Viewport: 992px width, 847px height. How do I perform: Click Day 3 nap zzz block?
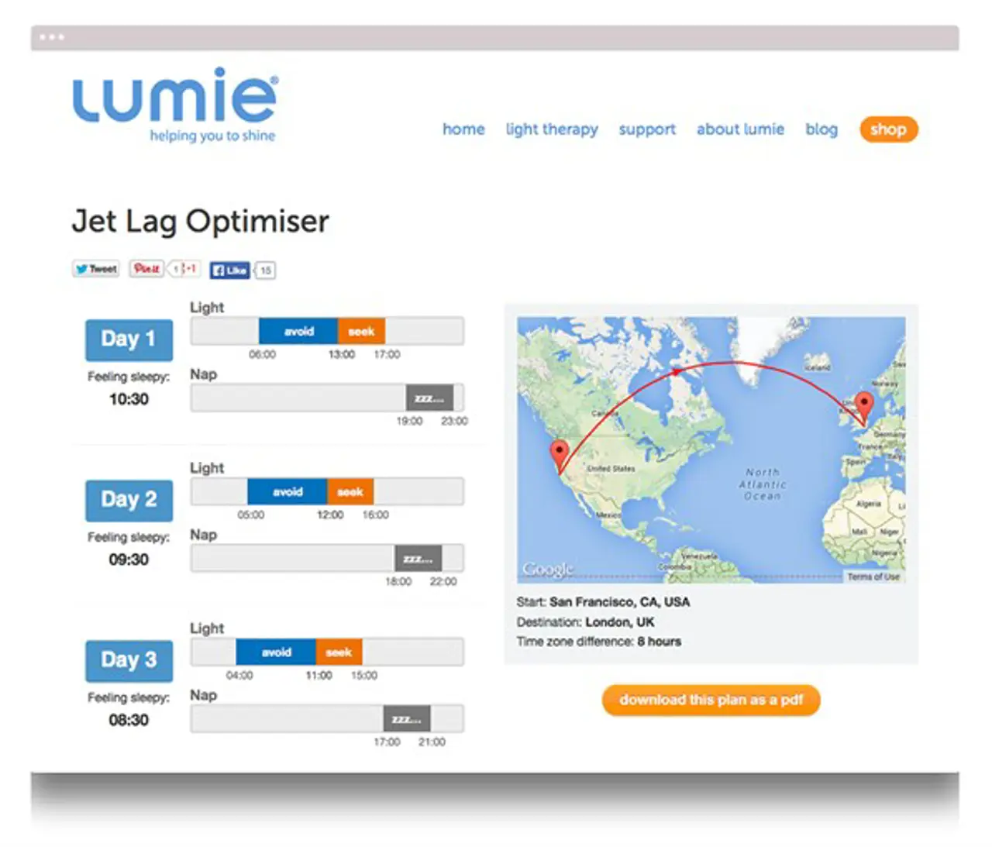coord(407,719)
